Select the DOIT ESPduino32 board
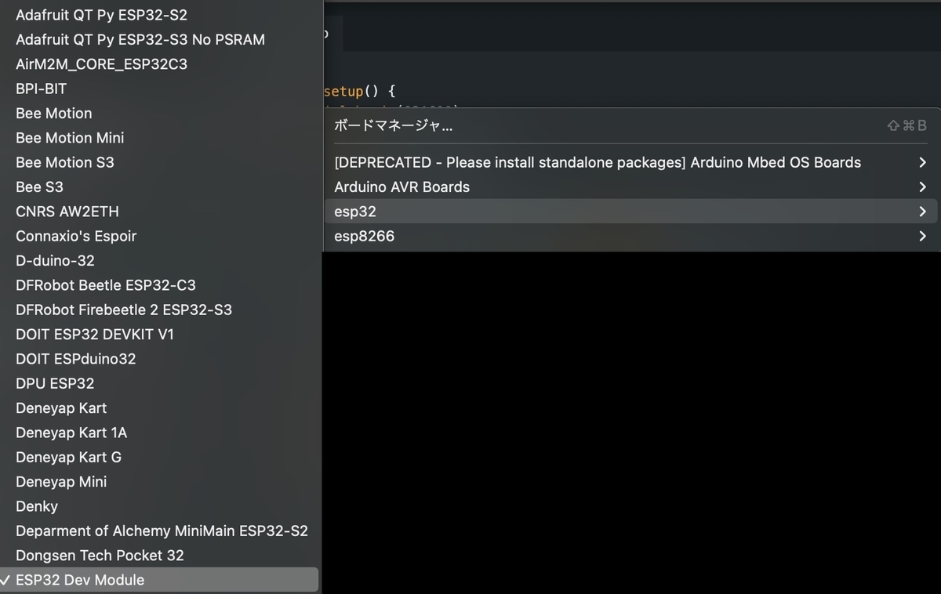The width and height of the screenshot is (941, 594). coord(75,358)
